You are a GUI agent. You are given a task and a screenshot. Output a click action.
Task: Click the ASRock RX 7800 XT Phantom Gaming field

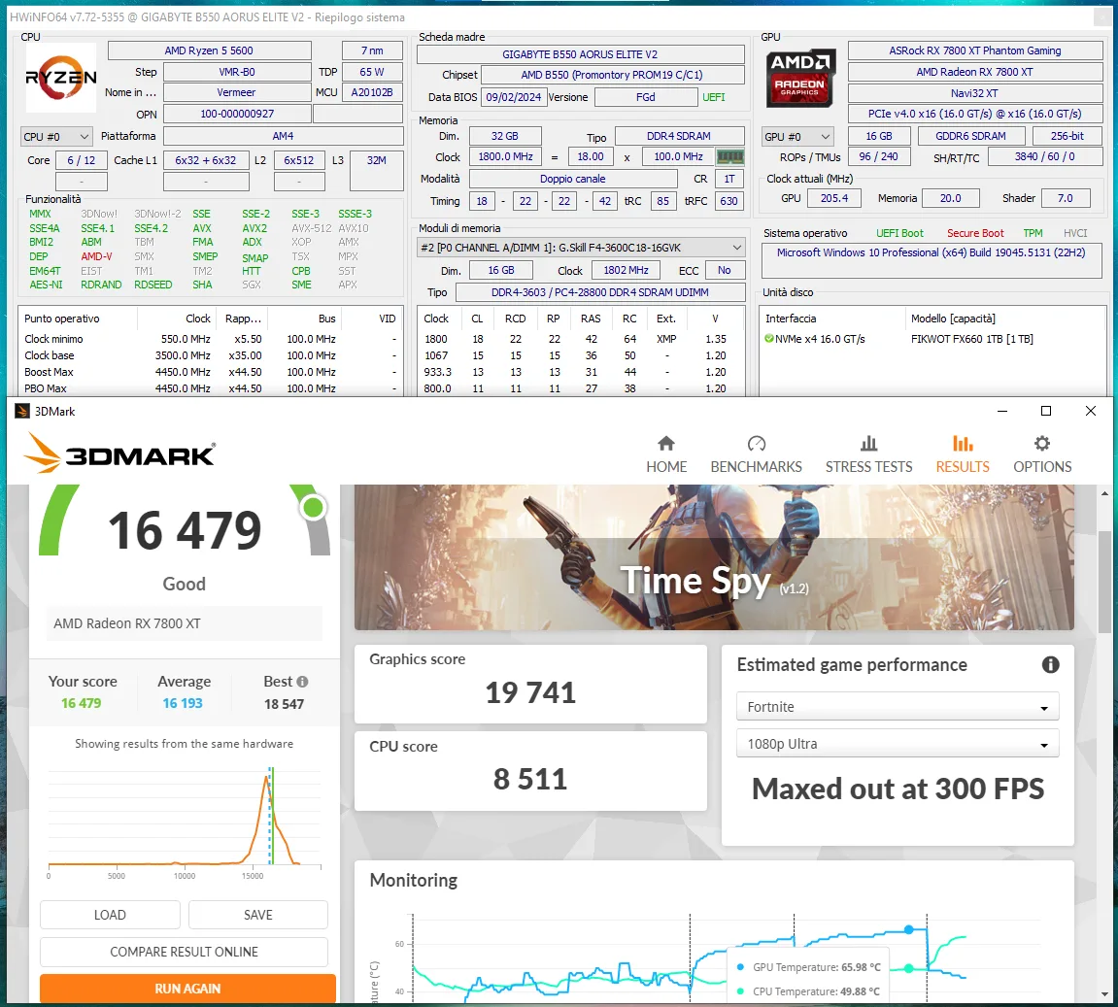[x=974, y=50]
